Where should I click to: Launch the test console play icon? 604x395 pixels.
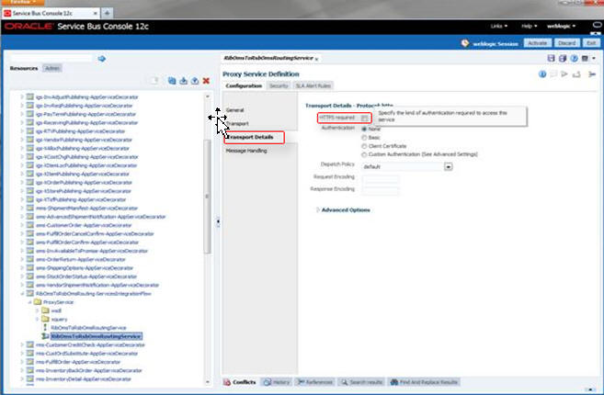[x=564, y=73]
